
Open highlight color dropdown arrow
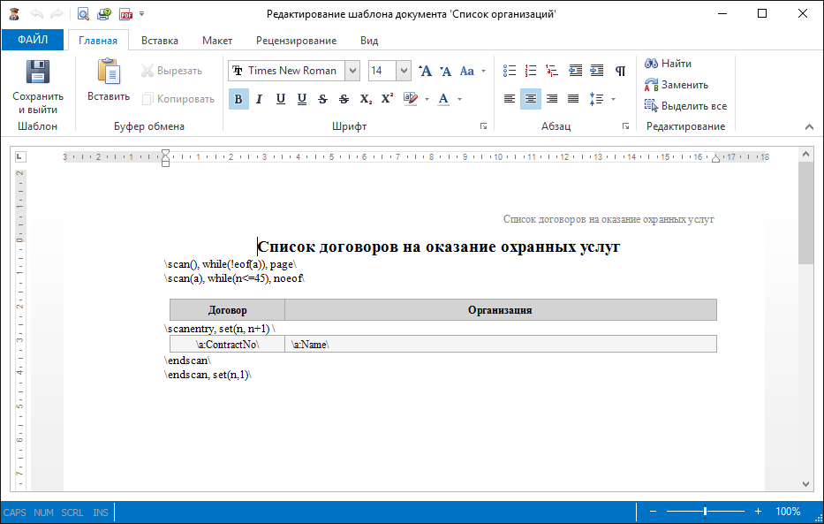point(427,99)
